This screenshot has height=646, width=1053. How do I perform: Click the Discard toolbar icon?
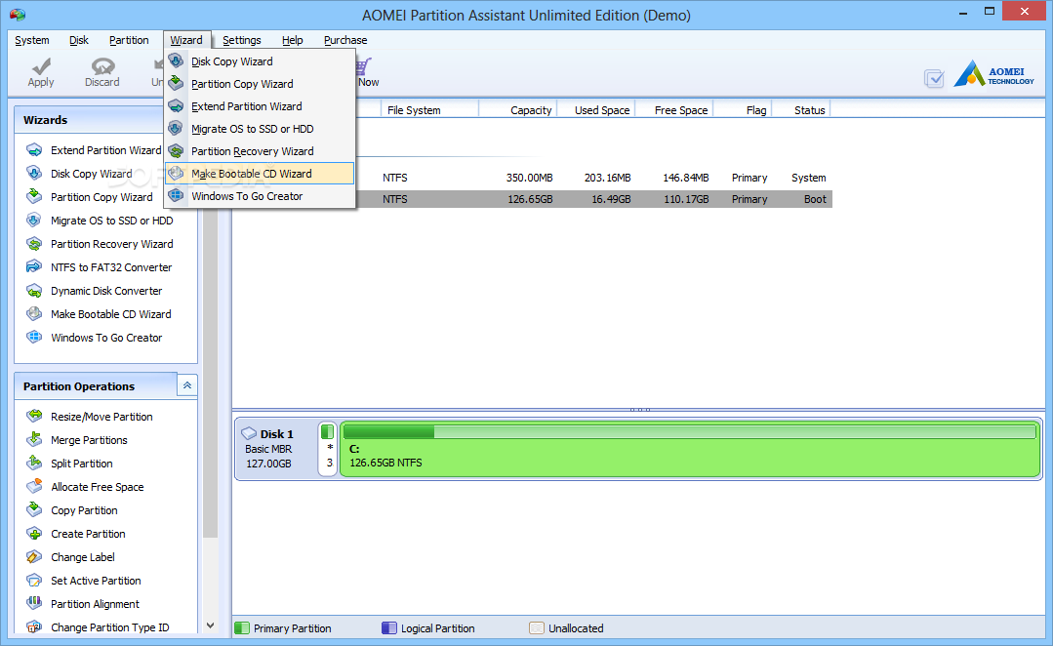tap(102, 65)
